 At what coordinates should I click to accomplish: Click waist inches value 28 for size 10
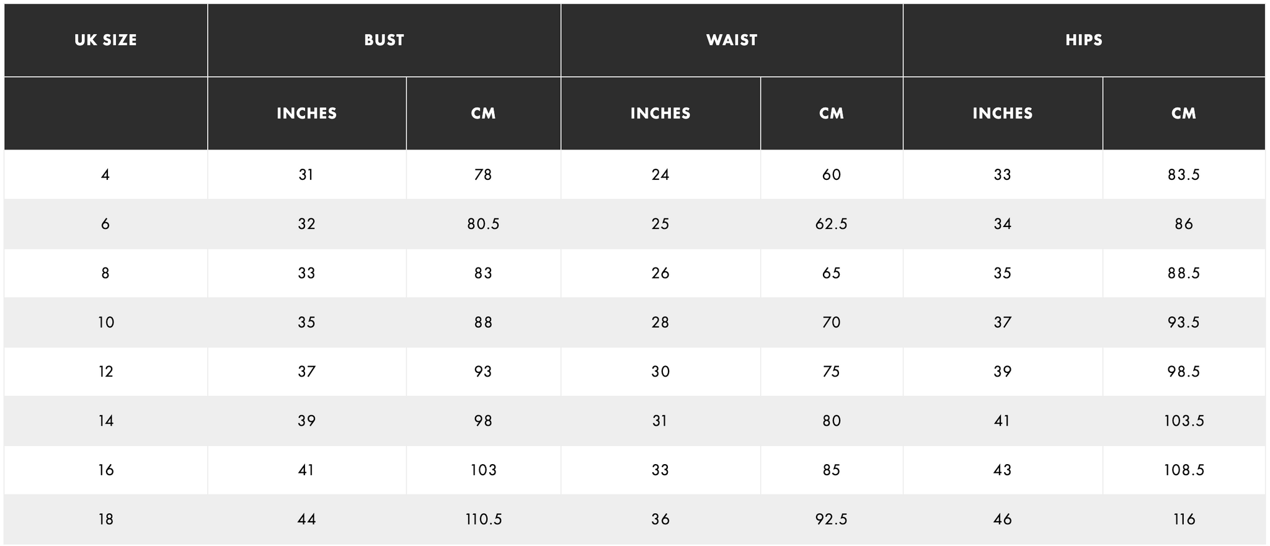pos(660,323)
